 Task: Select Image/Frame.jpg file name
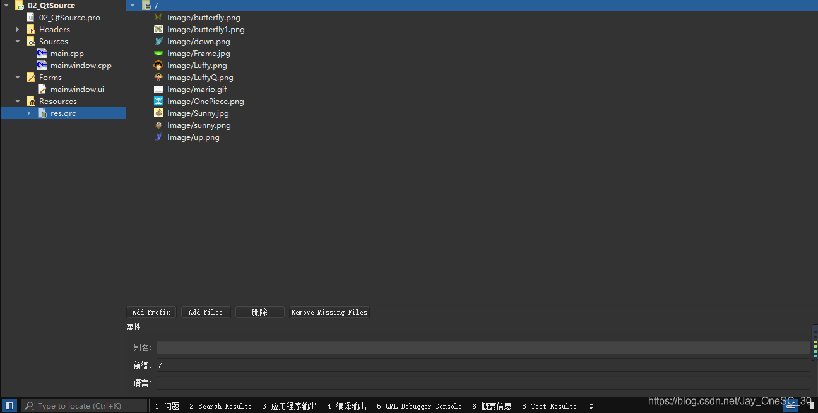[x=199, y=54]
